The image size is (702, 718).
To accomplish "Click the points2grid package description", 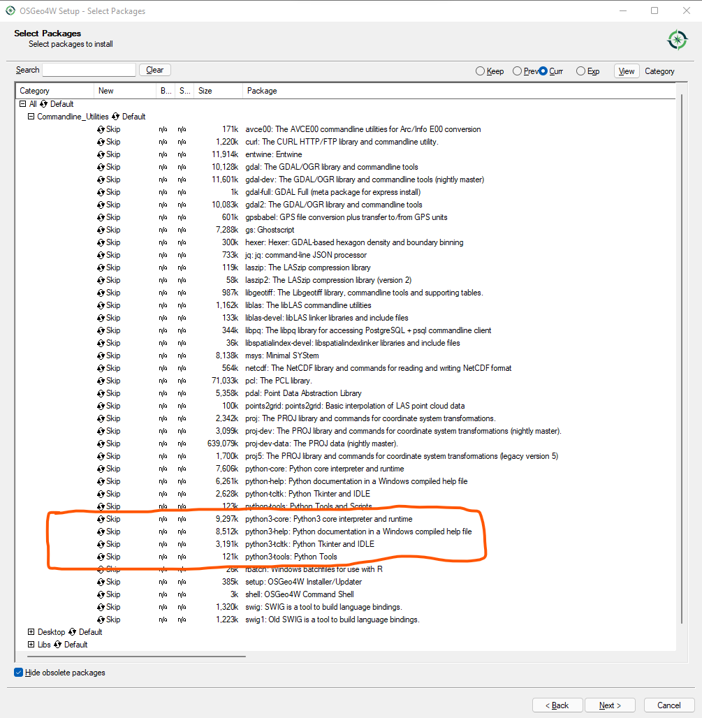I will (355, 406).
